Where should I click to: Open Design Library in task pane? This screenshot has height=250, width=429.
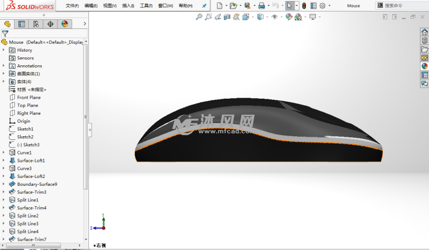tap(424, 40)
